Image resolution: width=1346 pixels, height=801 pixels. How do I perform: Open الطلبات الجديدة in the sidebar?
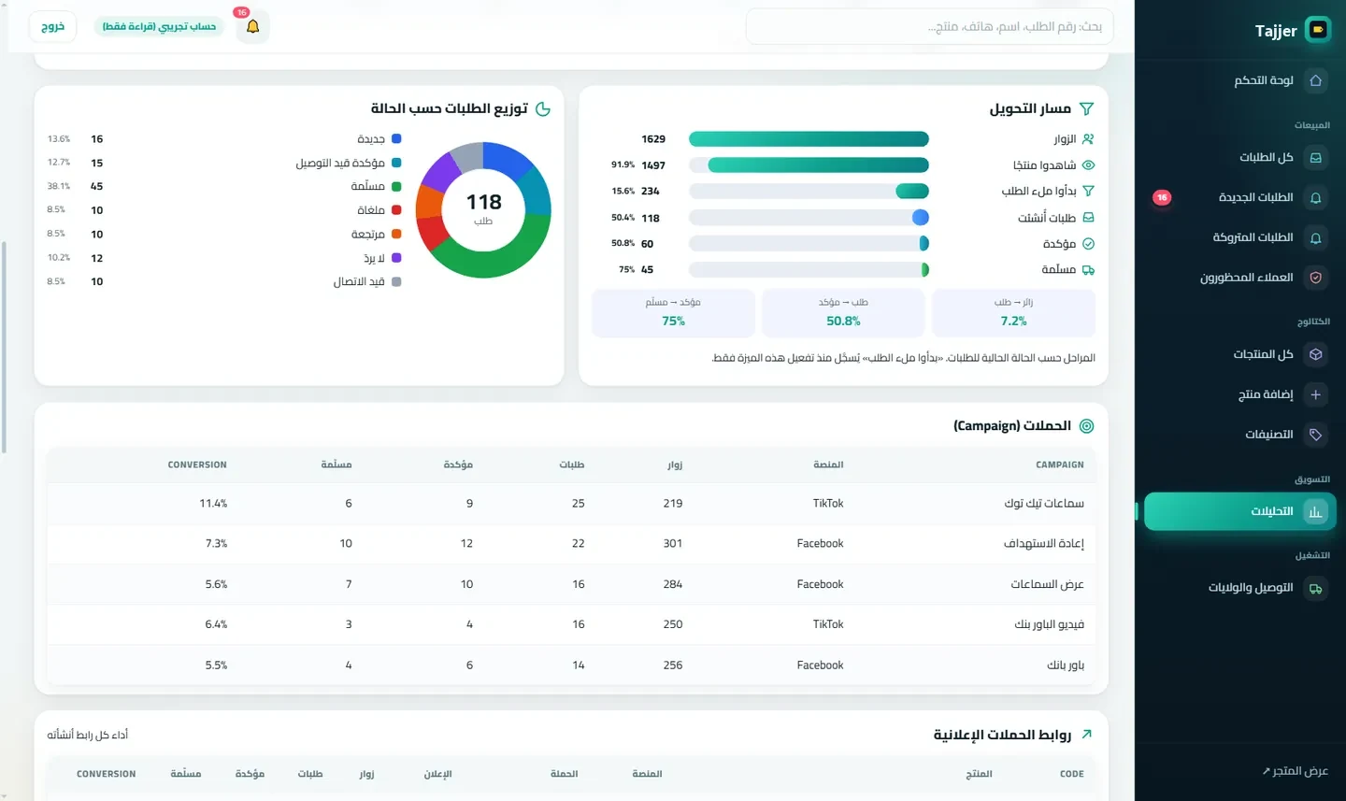1239,198
